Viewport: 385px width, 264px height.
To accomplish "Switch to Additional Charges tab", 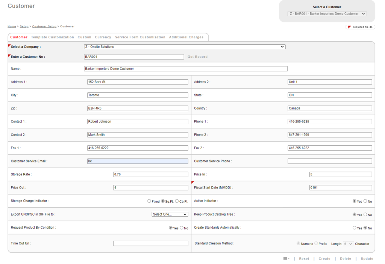I will coord(186,37).
